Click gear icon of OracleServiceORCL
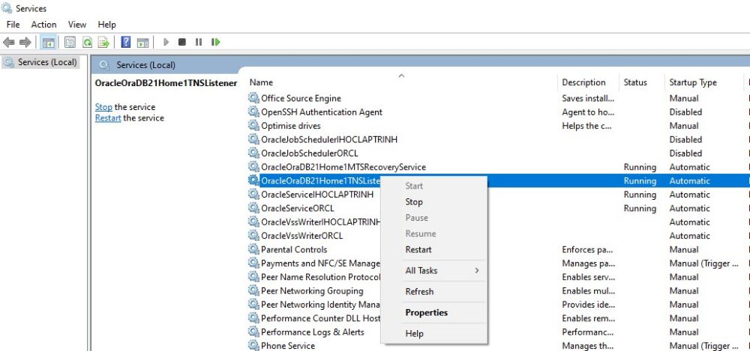The image size is (750, 351). [253, 208]
